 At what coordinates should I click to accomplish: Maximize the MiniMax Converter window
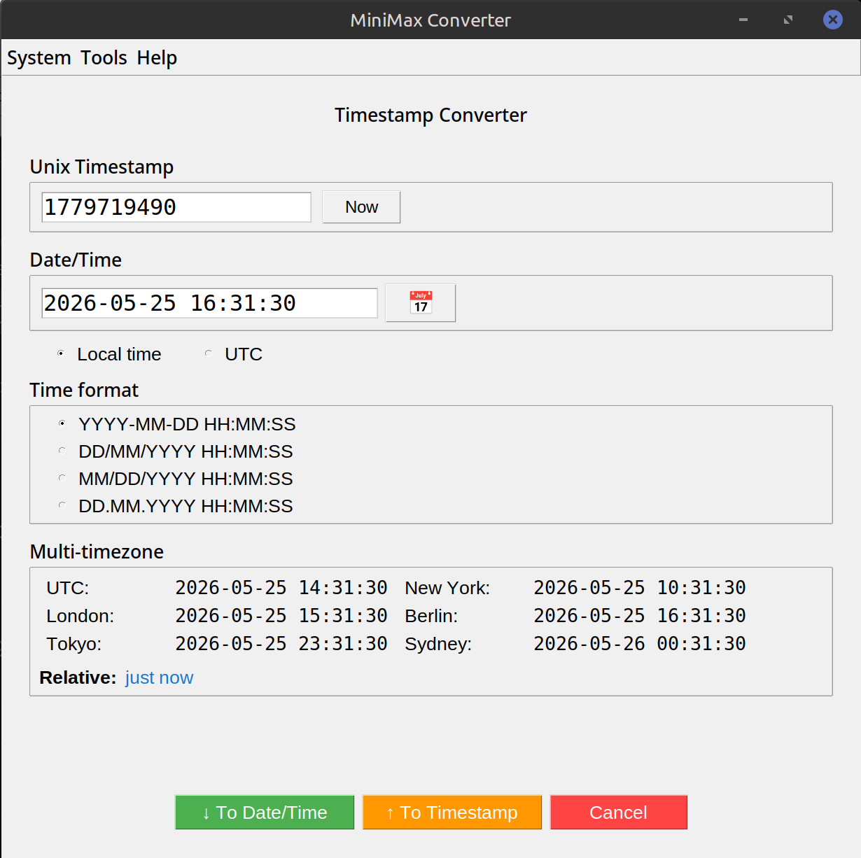[788, 20]
